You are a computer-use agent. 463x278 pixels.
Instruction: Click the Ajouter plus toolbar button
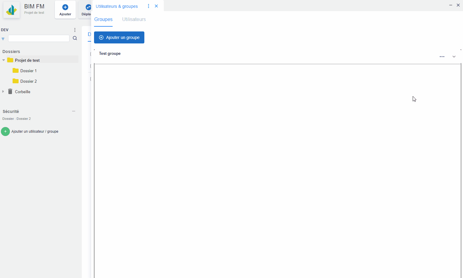[x=65, y=10]
